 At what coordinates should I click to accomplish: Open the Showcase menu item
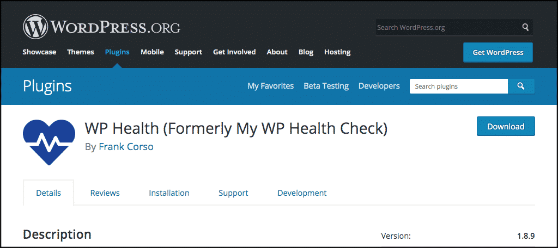click(39, 52)
